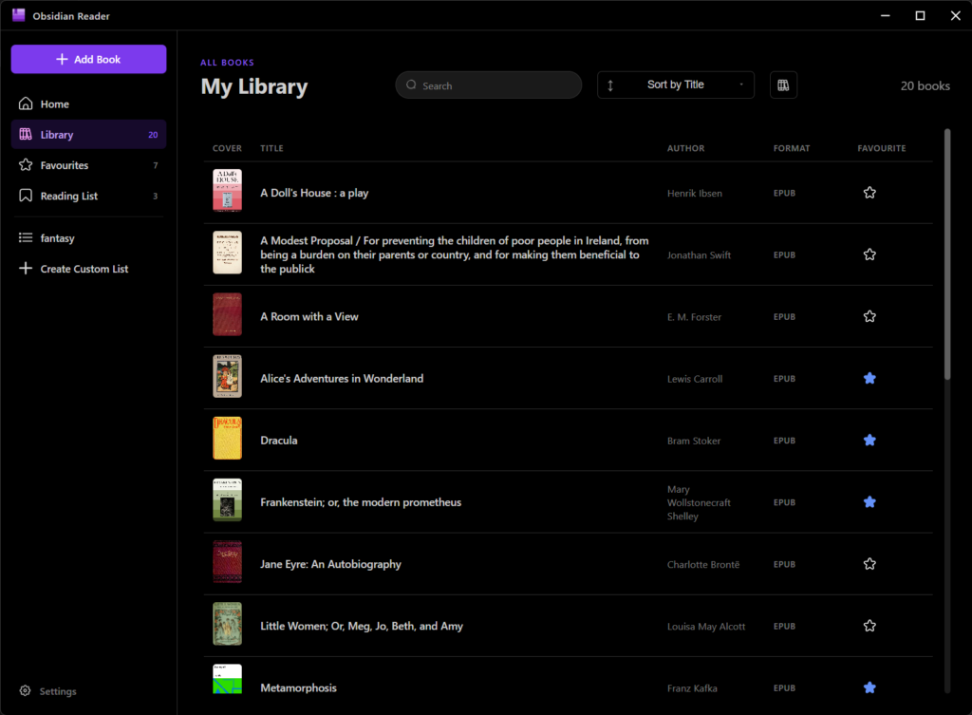This screenshot has width=972, height=715.
Task: Click the Library books icon in sidebar
Action: (26, 134)
